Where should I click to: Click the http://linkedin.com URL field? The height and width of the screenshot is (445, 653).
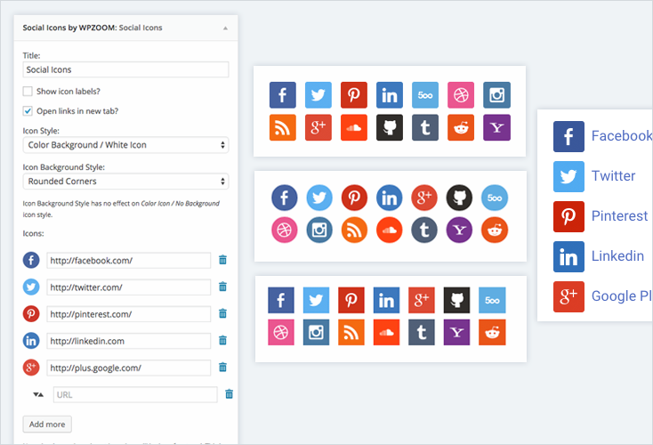click(129, 341)
